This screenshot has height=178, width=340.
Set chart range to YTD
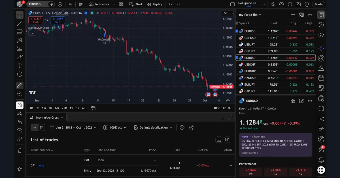tap(64, 108)
